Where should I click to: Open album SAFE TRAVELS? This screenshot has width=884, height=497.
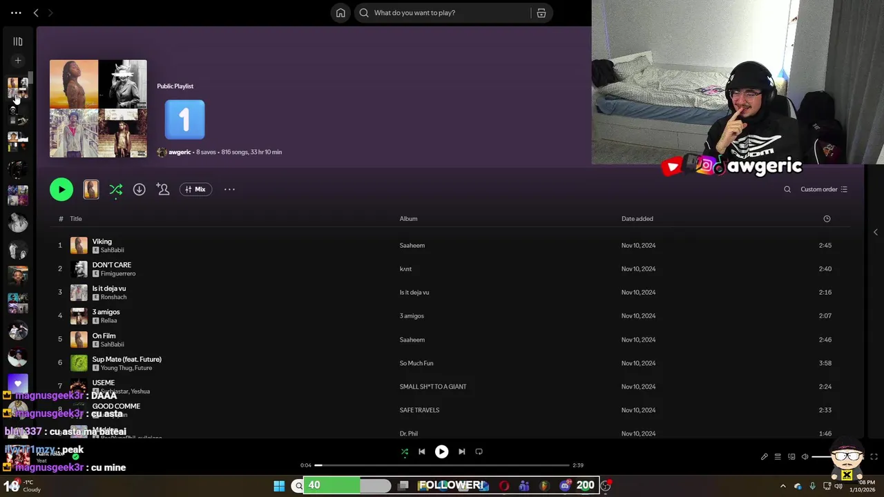point(419,410)
